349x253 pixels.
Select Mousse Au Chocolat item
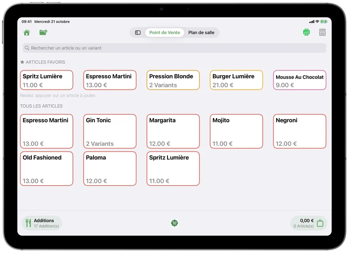tap(300, 80)
